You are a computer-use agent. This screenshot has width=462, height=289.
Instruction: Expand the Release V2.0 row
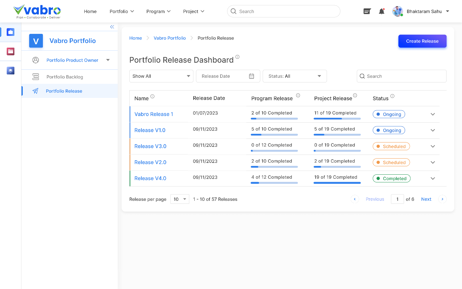[x=433, y=163]
